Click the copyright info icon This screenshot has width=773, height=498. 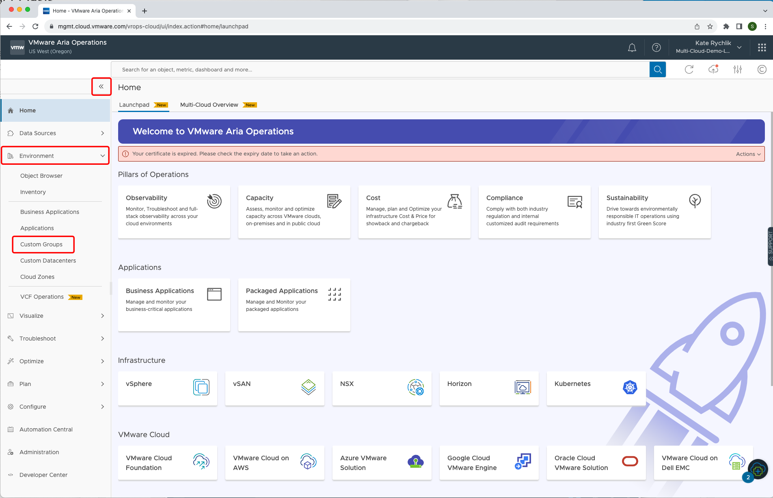[x=762, y=69]
